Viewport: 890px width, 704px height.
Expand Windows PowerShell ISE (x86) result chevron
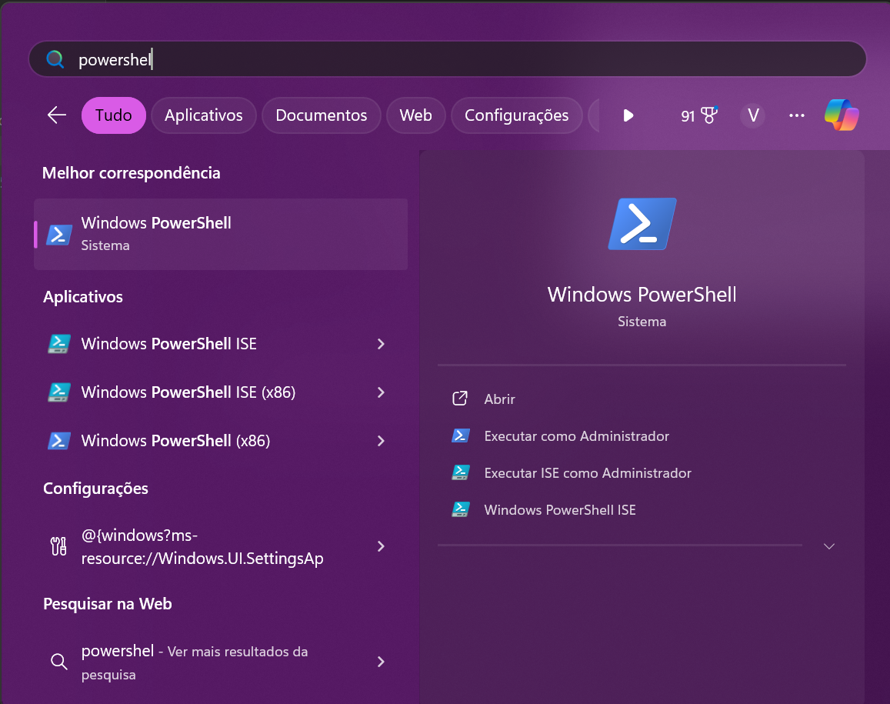tap(381, 392)
